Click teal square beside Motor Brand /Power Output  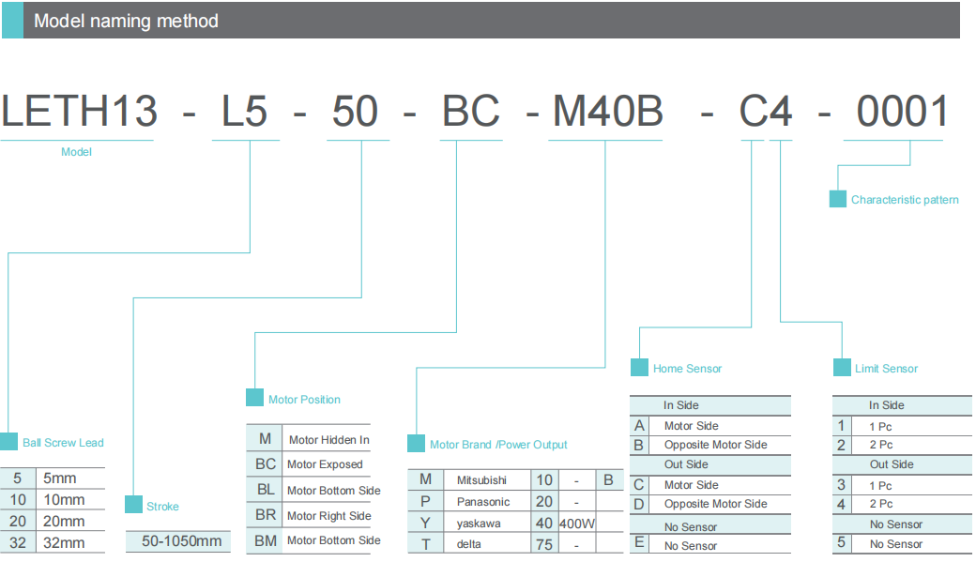pos(416,444)
